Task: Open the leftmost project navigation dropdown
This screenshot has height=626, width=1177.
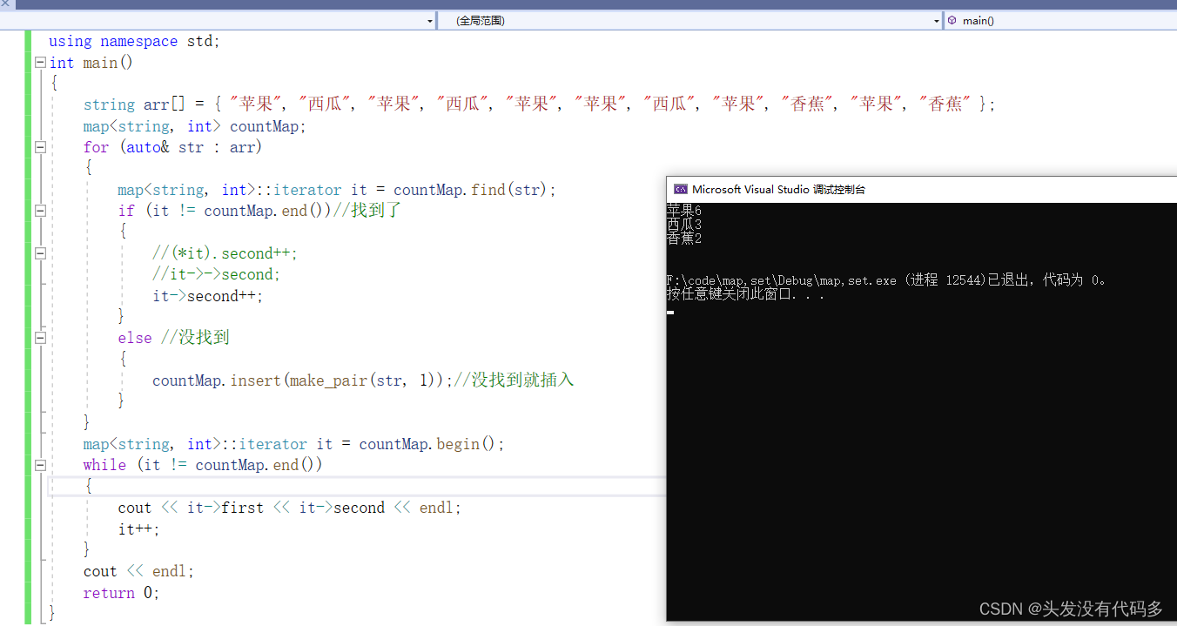Action: tap(428, 20)
